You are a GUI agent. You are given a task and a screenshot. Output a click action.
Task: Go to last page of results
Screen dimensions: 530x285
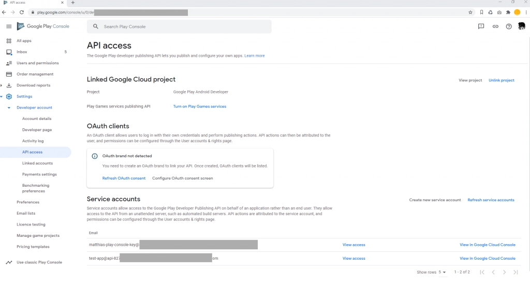[516, 272]
